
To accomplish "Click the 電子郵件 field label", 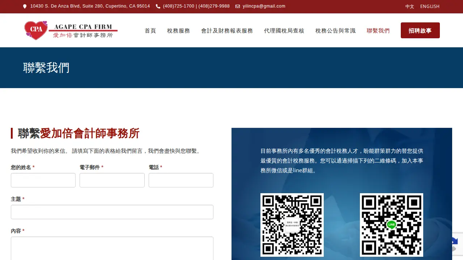I will tap(92, 167).
